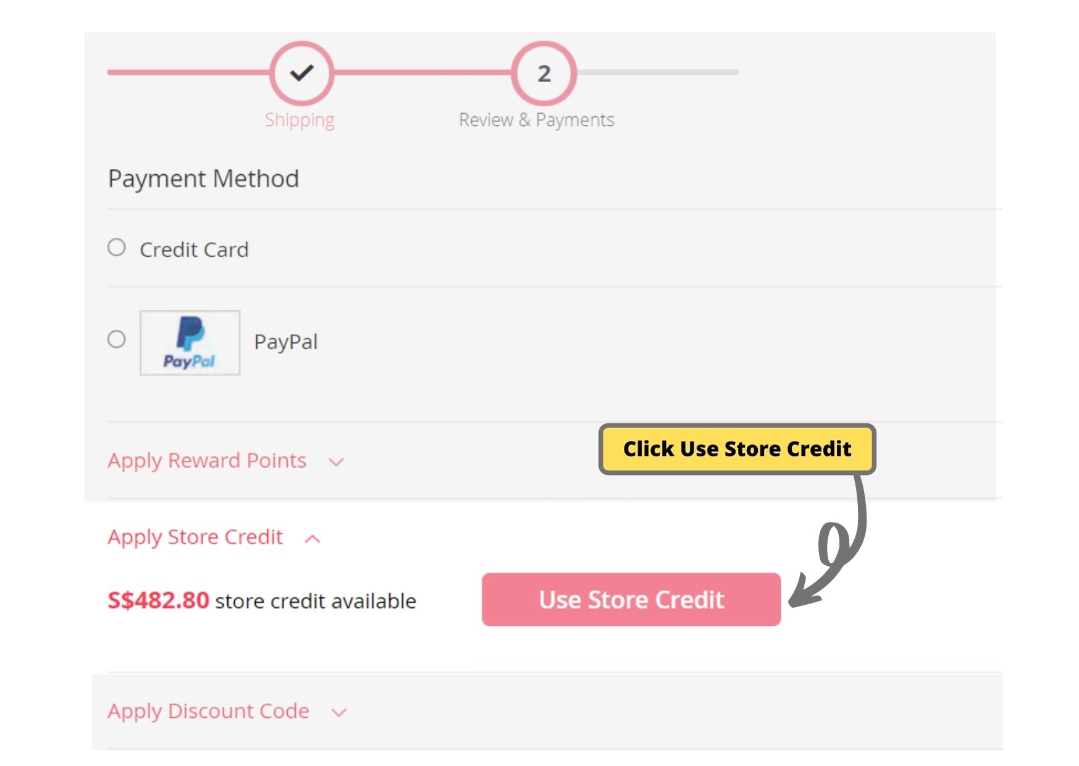Click the Apply Reward Points link
This screenshot has width=1079, height=766.
[x=207, y=461]
